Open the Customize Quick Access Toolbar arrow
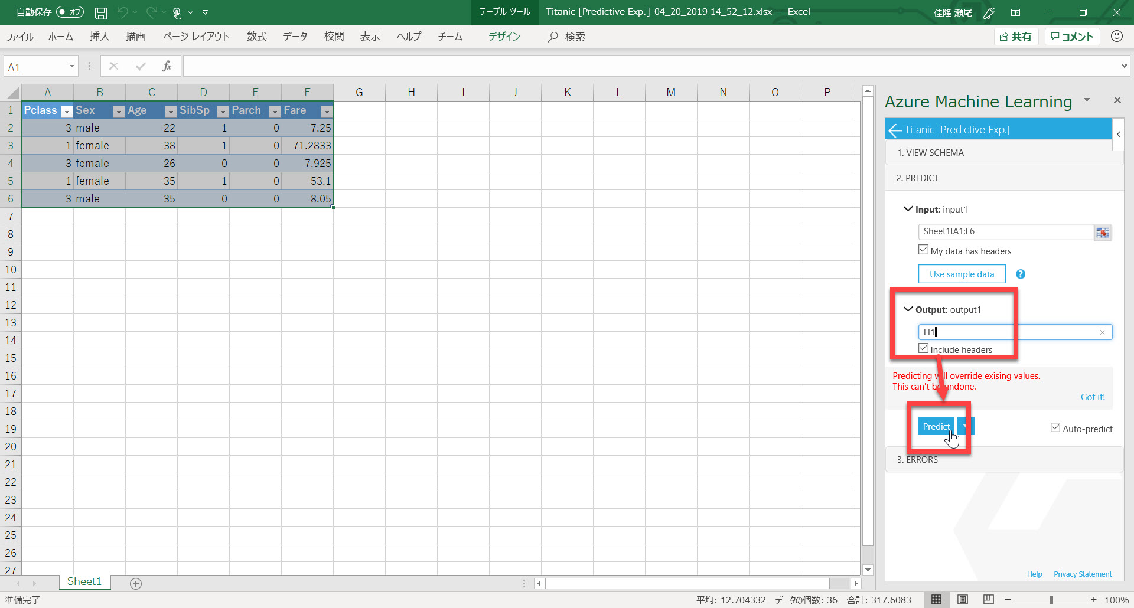 pos(205,12)
